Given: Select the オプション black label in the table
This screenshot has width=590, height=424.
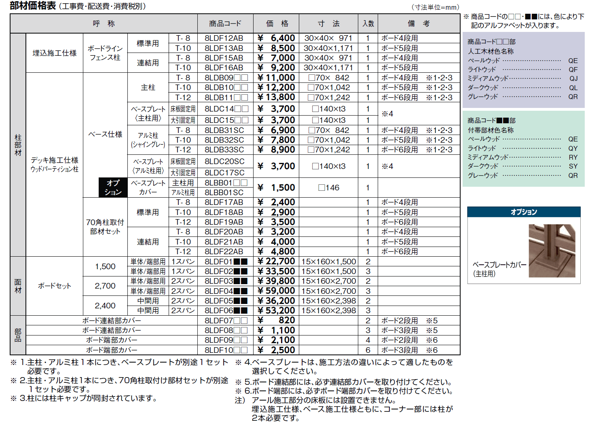Looking at the screenshot, I should (113, 187).
